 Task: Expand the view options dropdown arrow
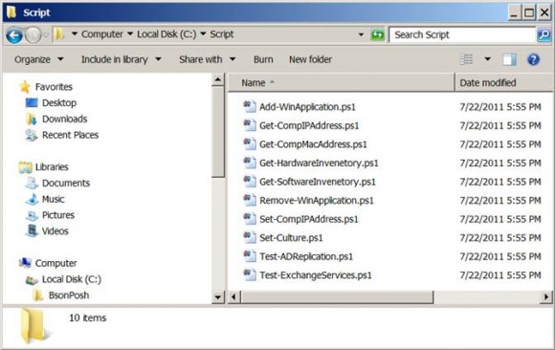[x=487, y=59]
